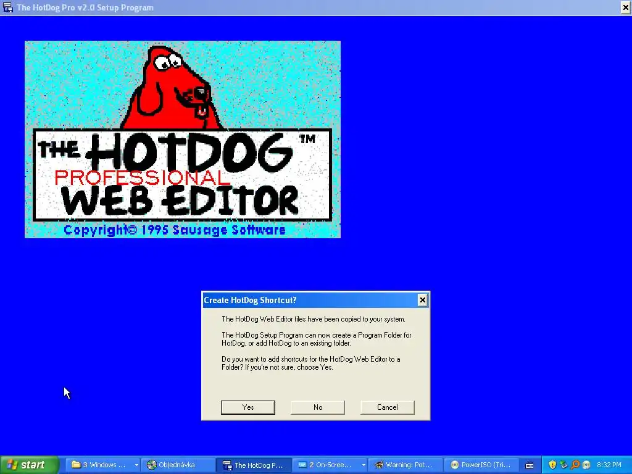
Task: Click Yes to create HotDog shortcuts
Action: point(248,407)
